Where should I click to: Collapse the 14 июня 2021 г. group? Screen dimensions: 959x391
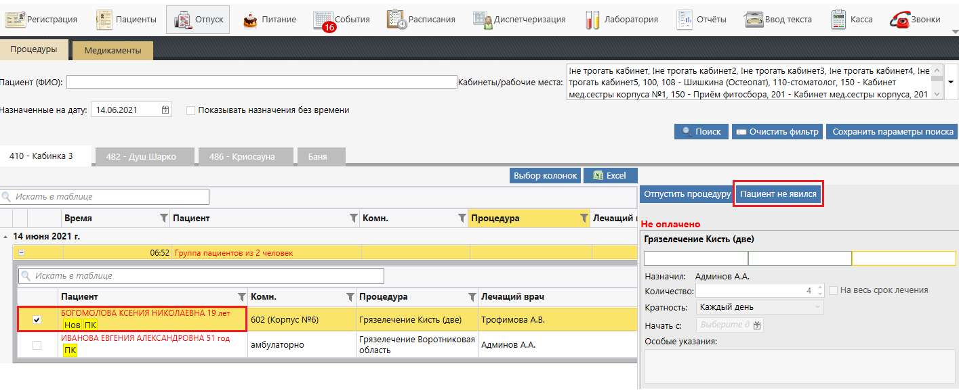pyautogui.click(x=5, y=237)
